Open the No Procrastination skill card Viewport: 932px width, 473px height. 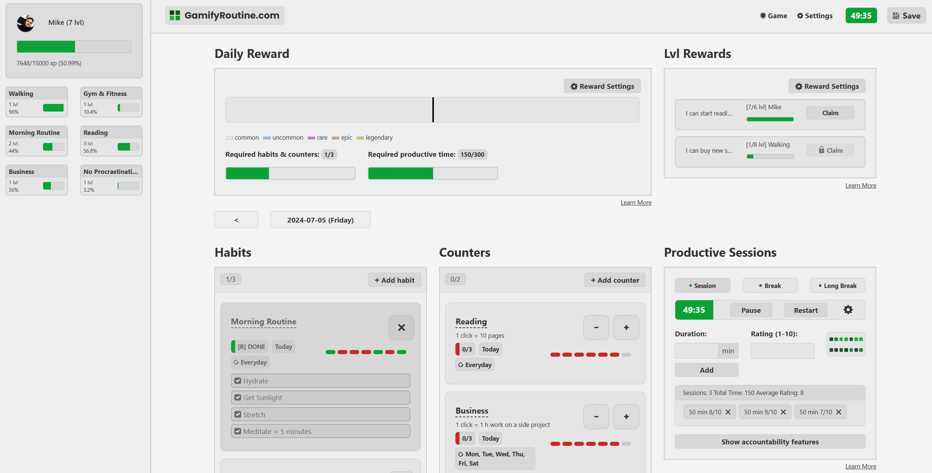tap(111, 180)
